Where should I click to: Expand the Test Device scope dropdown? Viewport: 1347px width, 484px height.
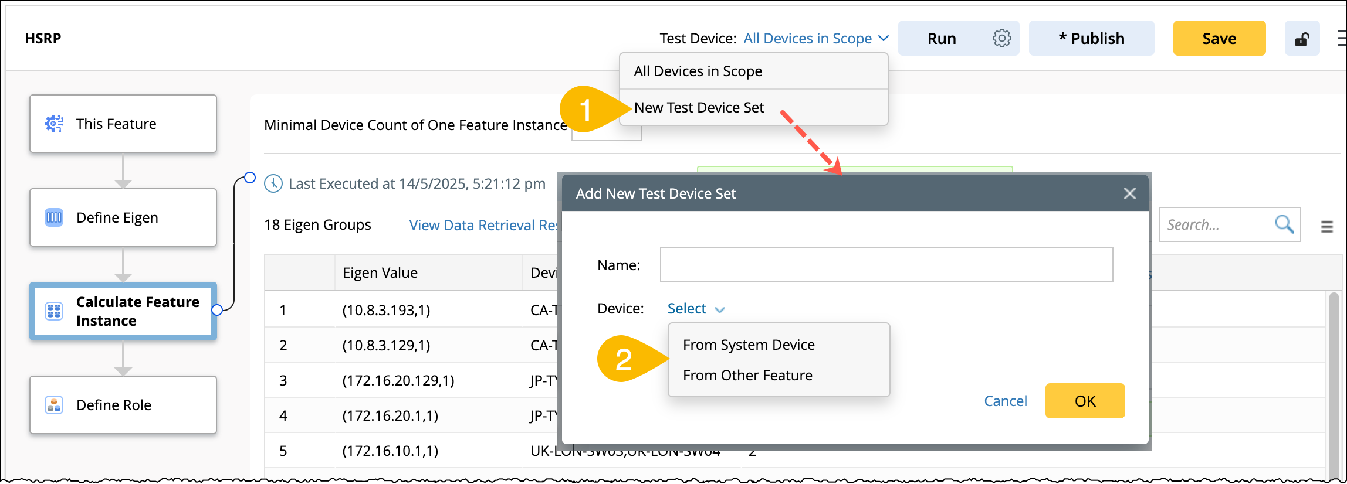(815, 39)
